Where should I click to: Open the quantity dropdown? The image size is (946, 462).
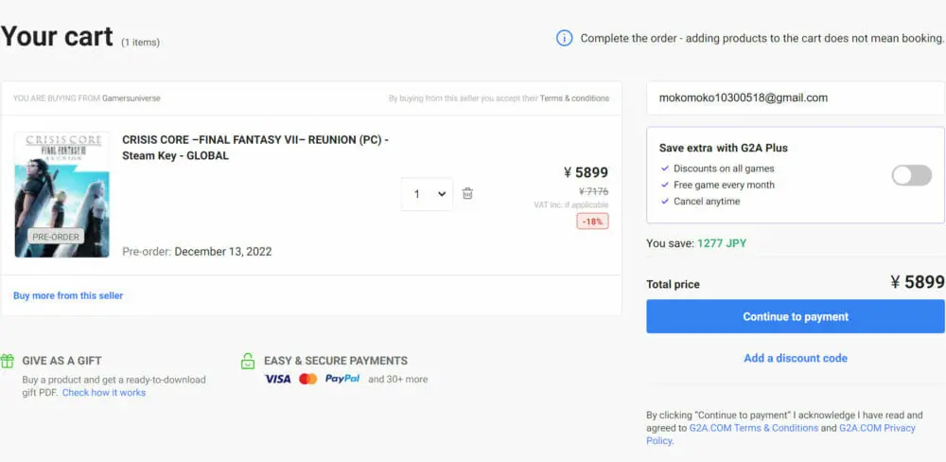[427, 194]
